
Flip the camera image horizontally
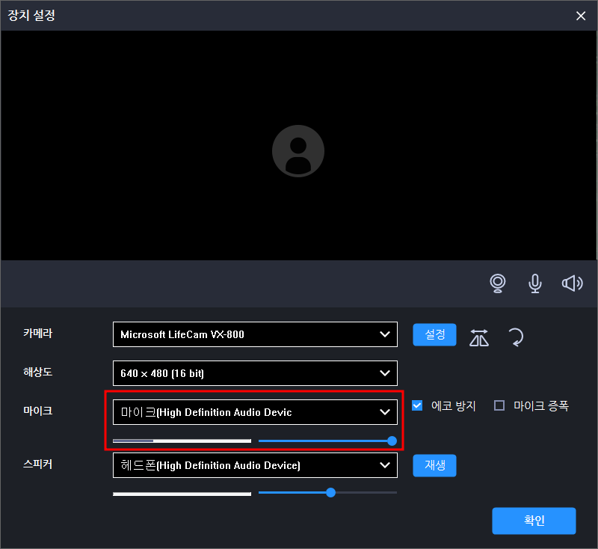479,337
